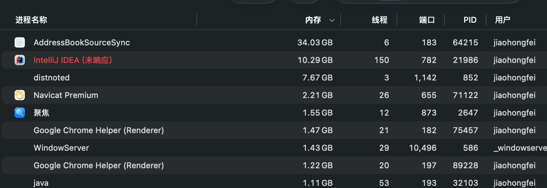
Task: Sort by 进程名称 column header
Action: click(31, 20)
